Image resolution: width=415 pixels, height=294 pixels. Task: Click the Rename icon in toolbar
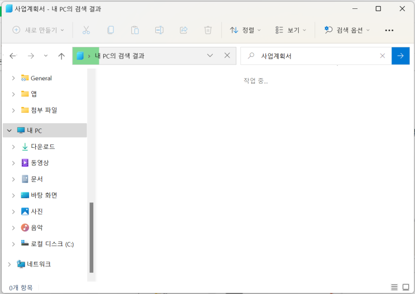coord(159,30)
